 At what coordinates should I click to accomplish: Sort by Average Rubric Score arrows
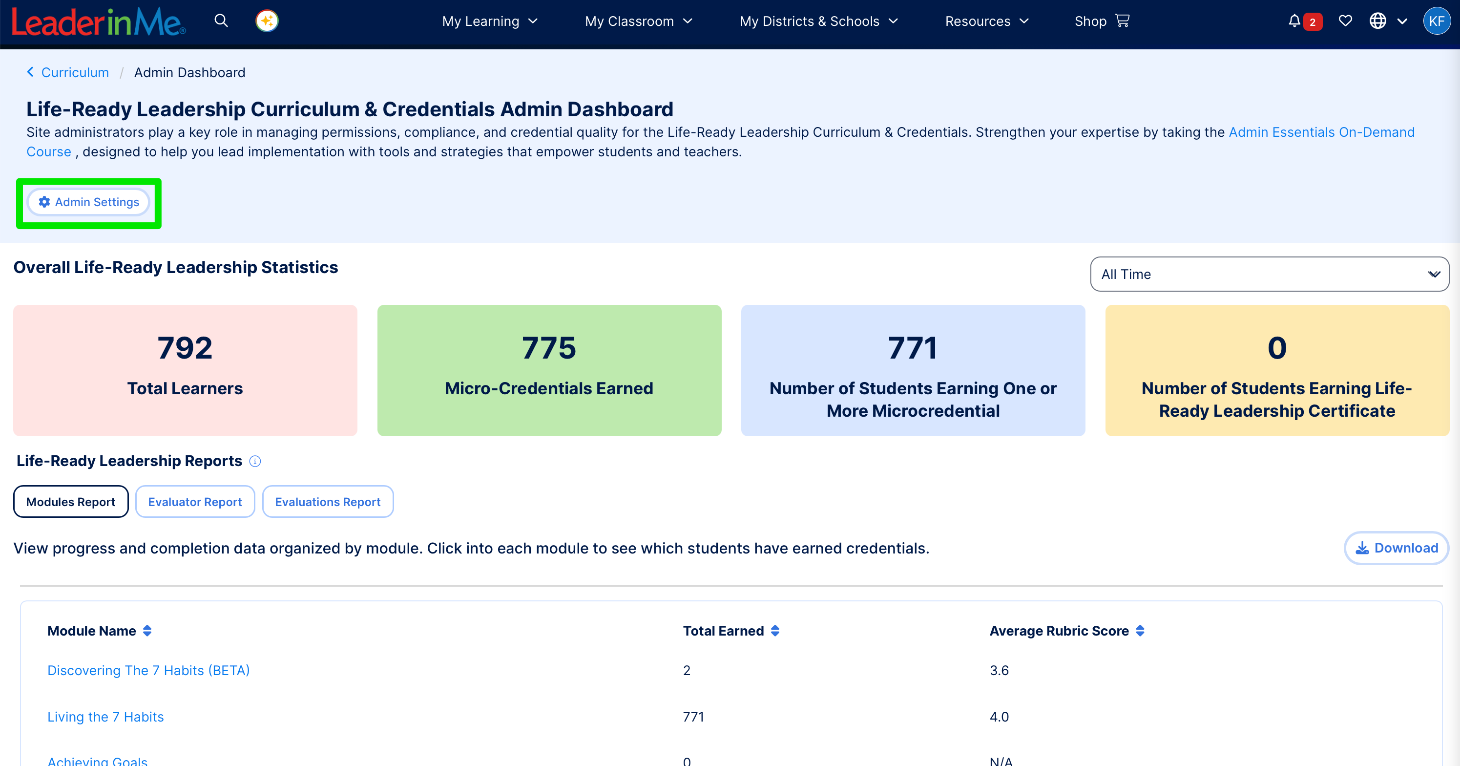click(x=1140, y=631)
